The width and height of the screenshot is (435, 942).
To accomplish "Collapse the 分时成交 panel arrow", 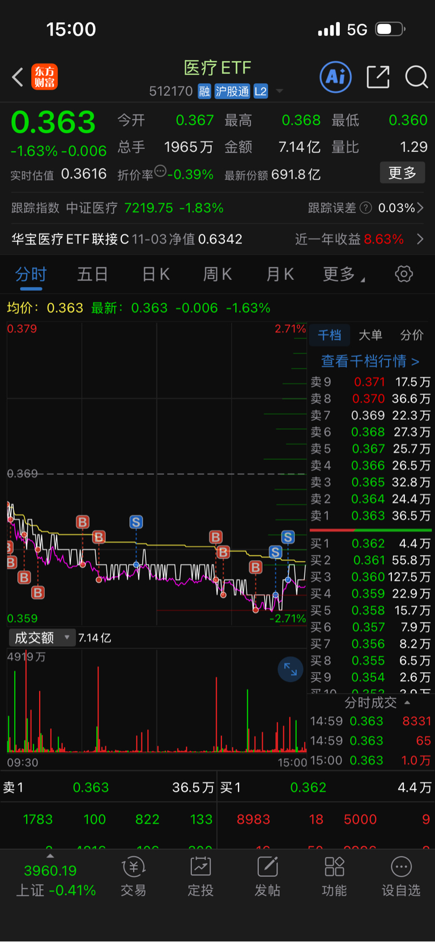I will point(407,703).
